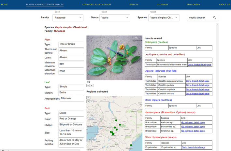Show next plant image arrow

coord(92,86)
